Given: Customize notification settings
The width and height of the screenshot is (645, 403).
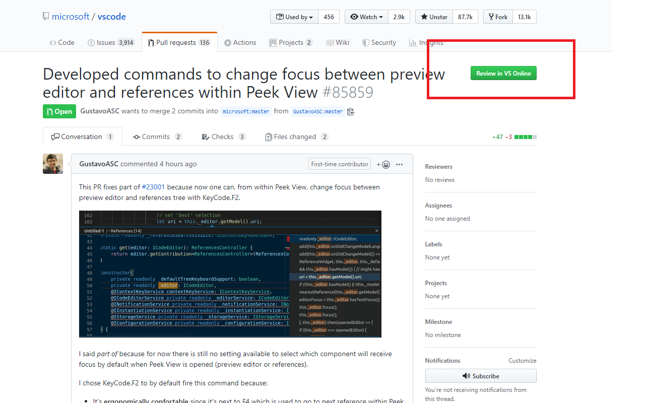Looking at the screenshot, I should (x=522, y=361).
